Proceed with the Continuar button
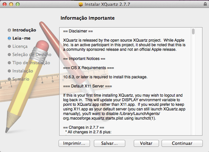This screenshot has width=209, height=152. (x=182, y=143)
